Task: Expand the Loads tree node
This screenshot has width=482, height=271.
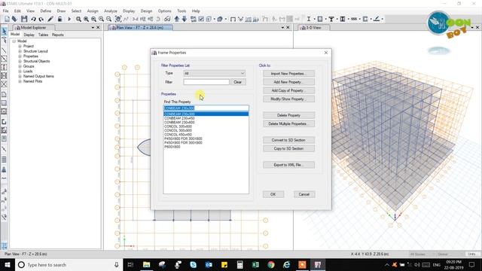Action: (x=20, y=71)
